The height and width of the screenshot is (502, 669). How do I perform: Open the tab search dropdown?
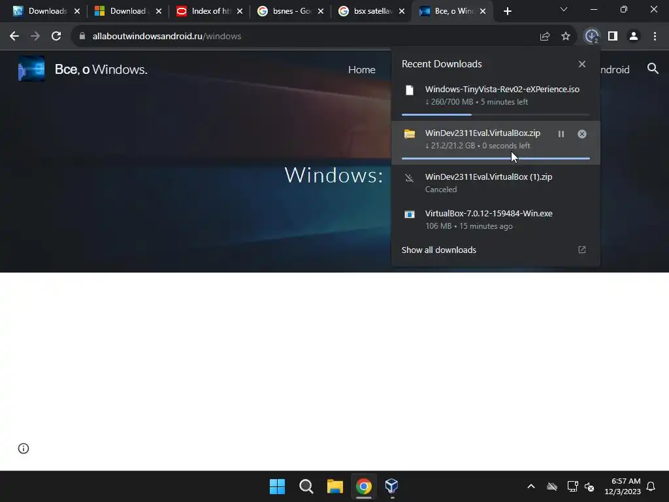tap(564, 9)
